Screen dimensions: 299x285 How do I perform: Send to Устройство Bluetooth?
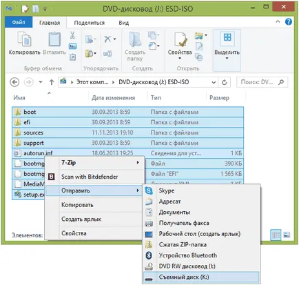[201, 255]
